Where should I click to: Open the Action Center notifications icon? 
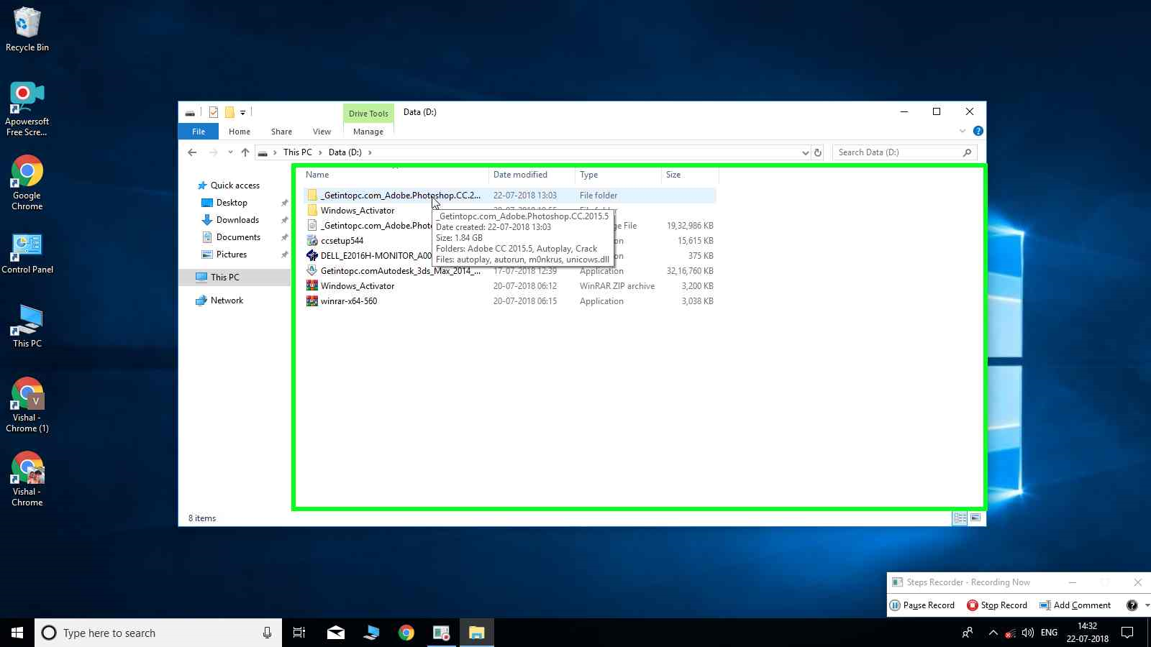coord(1127,633)
